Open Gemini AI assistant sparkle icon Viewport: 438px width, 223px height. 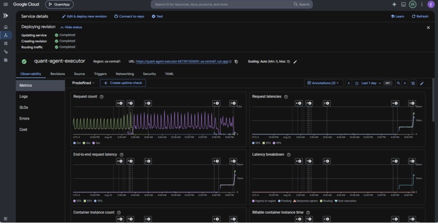tap(394, 4)
